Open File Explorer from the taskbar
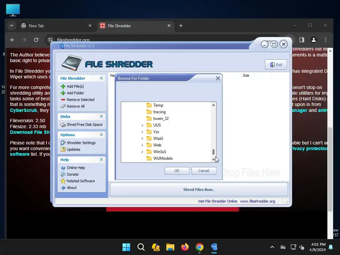This screenshot has width=340, height=255. pyautogui.click(x=170, y=247)
